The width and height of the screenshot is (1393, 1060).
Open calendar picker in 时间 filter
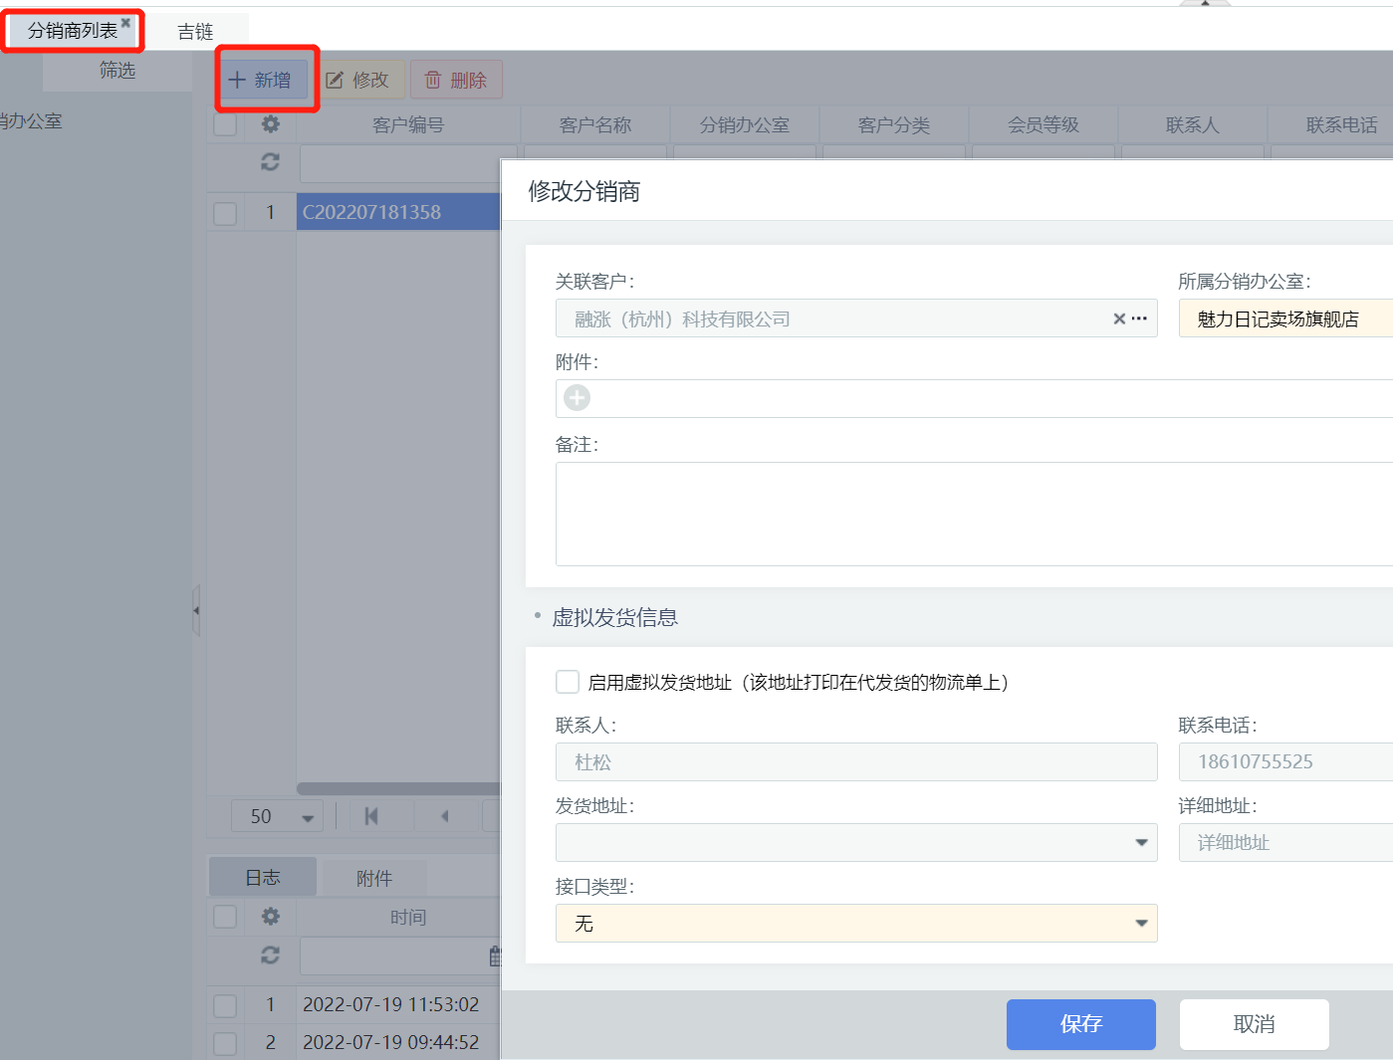tap(495, 956)
